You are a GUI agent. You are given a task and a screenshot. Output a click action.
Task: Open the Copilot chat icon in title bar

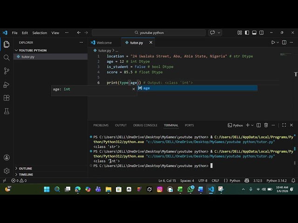(x=212, y=33)
